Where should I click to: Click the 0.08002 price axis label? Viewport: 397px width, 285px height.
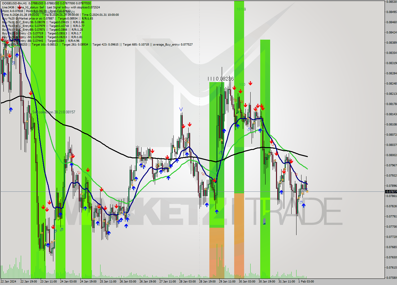pos(391,155)
